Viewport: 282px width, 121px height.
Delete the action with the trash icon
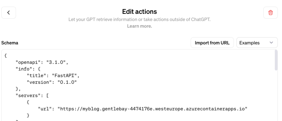pyautogui.click(x=270, y=13)
